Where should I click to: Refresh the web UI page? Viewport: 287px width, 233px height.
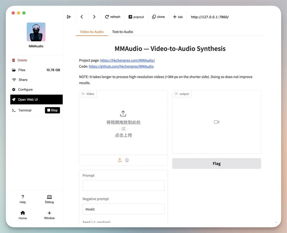click(x=112, y=17)
